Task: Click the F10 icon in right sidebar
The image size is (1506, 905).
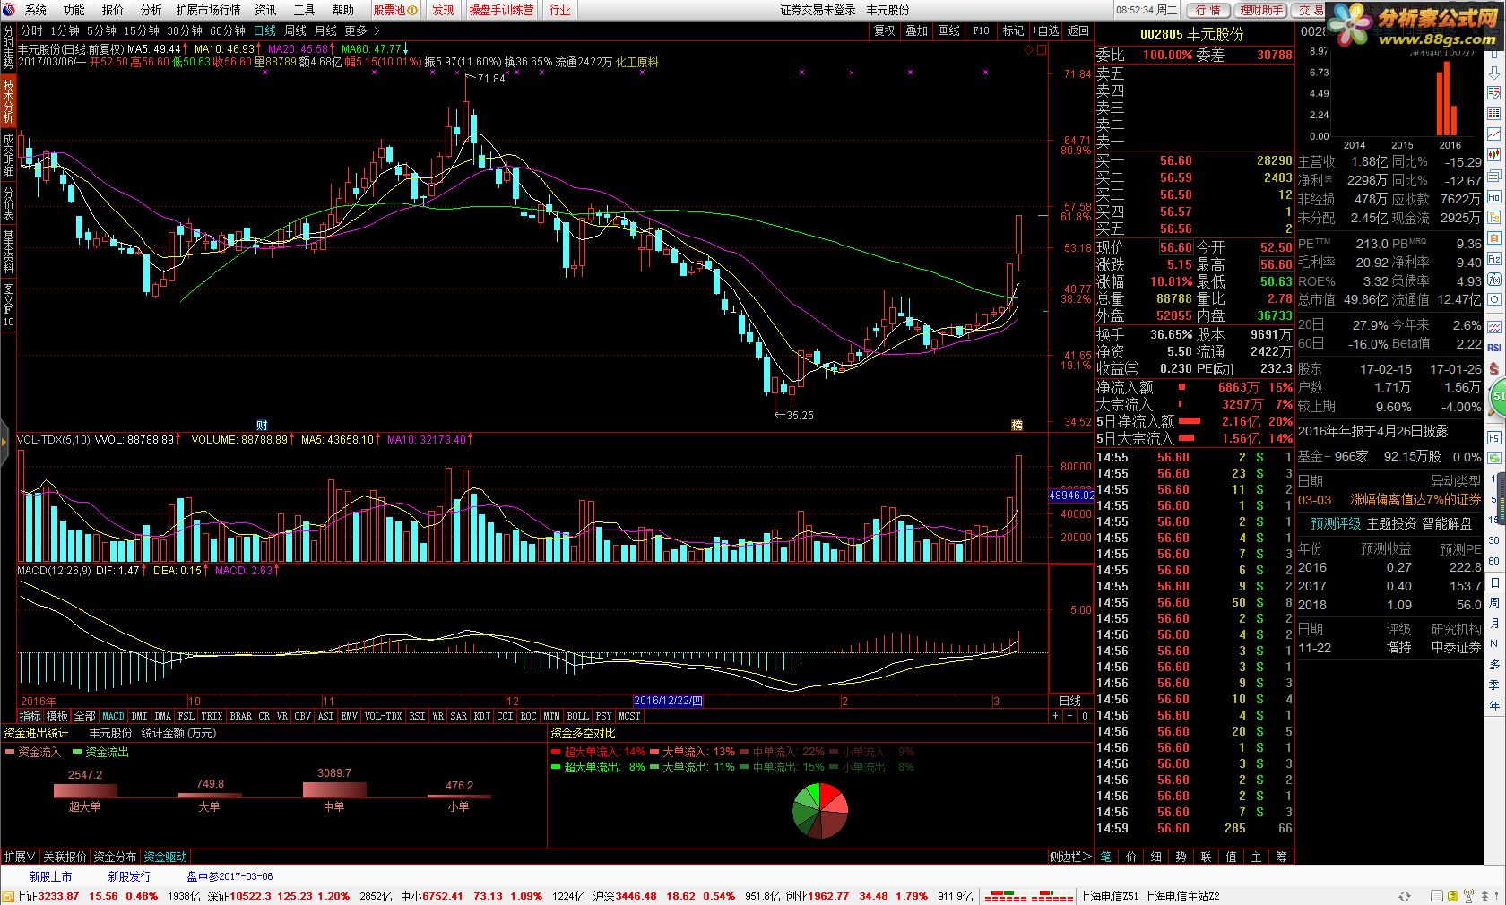Action: (1493, 196)
